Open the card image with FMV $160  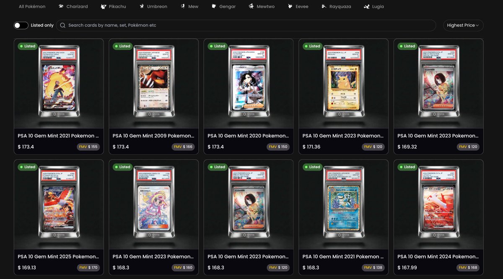(154, 204)
